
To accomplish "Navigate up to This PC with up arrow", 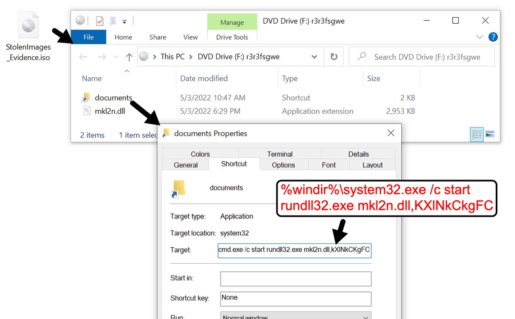I will (129, 56).
